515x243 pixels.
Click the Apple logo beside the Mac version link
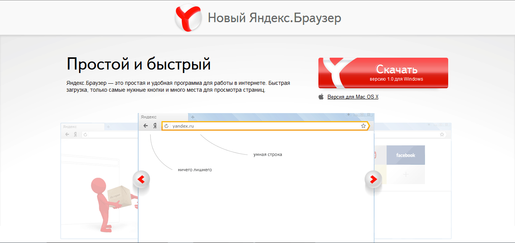pos(321,97)
